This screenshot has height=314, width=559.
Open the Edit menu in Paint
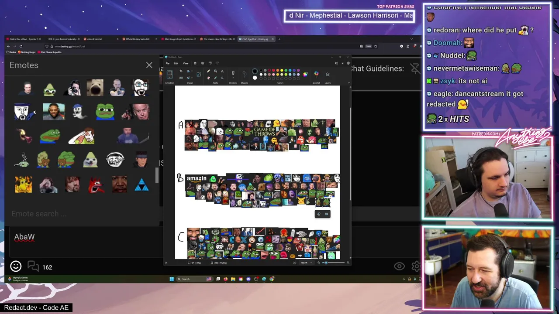click(x=176, y=63)
